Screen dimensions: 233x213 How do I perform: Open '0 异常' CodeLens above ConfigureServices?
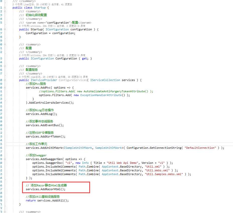(84, 77)
